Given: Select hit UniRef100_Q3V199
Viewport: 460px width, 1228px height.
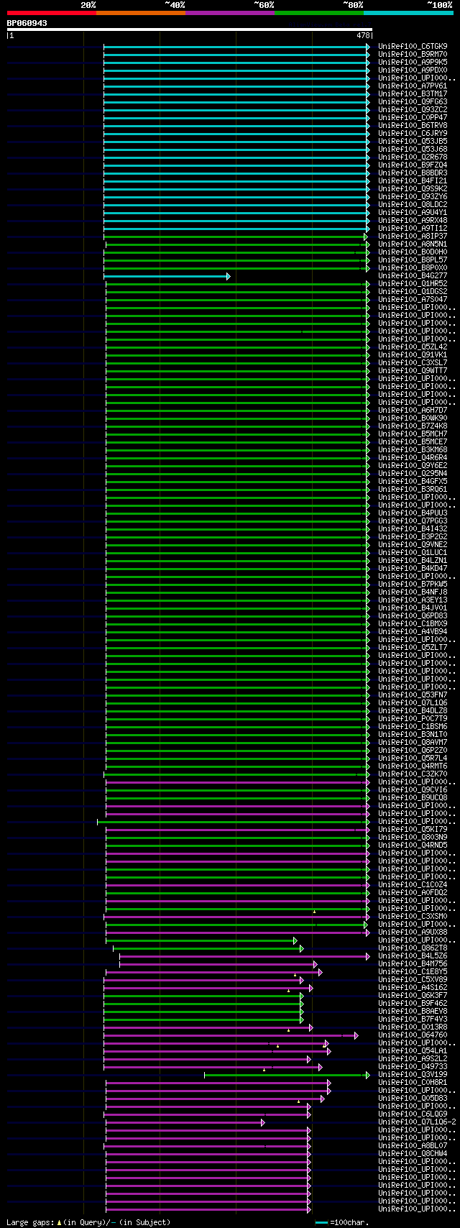Looking at the screenshot, I should (x=413, y=1074).
